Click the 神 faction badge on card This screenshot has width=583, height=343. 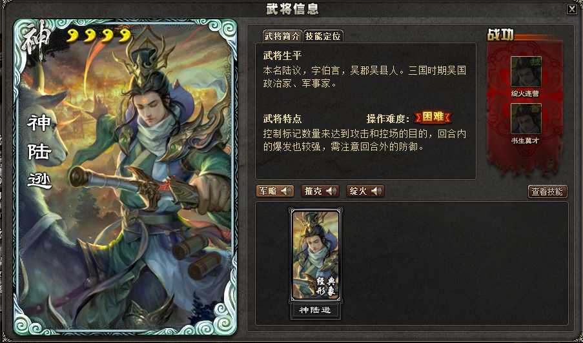tap(36, 40)
